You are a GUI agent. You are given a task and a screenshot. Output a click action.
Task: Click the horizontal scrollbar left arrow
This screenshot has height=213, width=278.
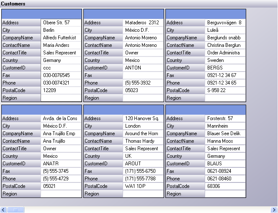coord(3,210)
